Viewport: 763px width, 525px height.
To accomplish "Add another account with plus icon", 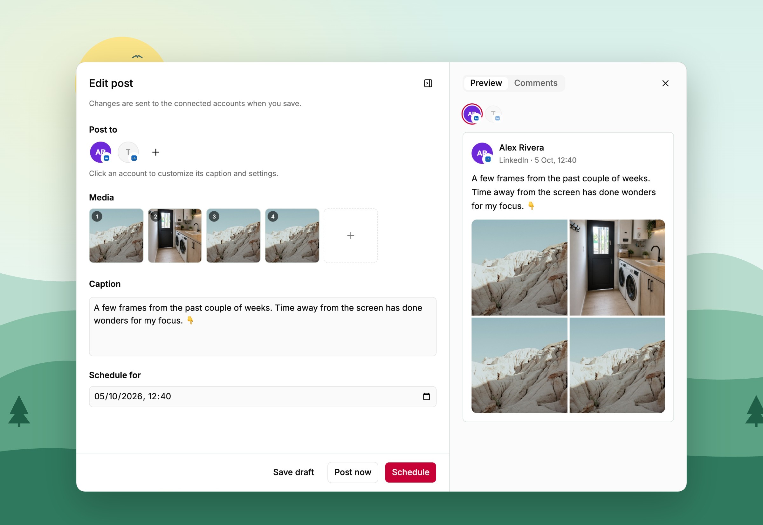I will coord(156,152).
